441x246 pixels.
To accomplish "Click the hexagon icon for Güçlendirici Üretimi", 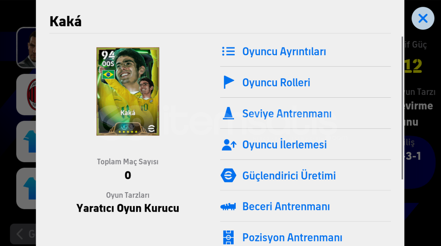I will (228, 176).
